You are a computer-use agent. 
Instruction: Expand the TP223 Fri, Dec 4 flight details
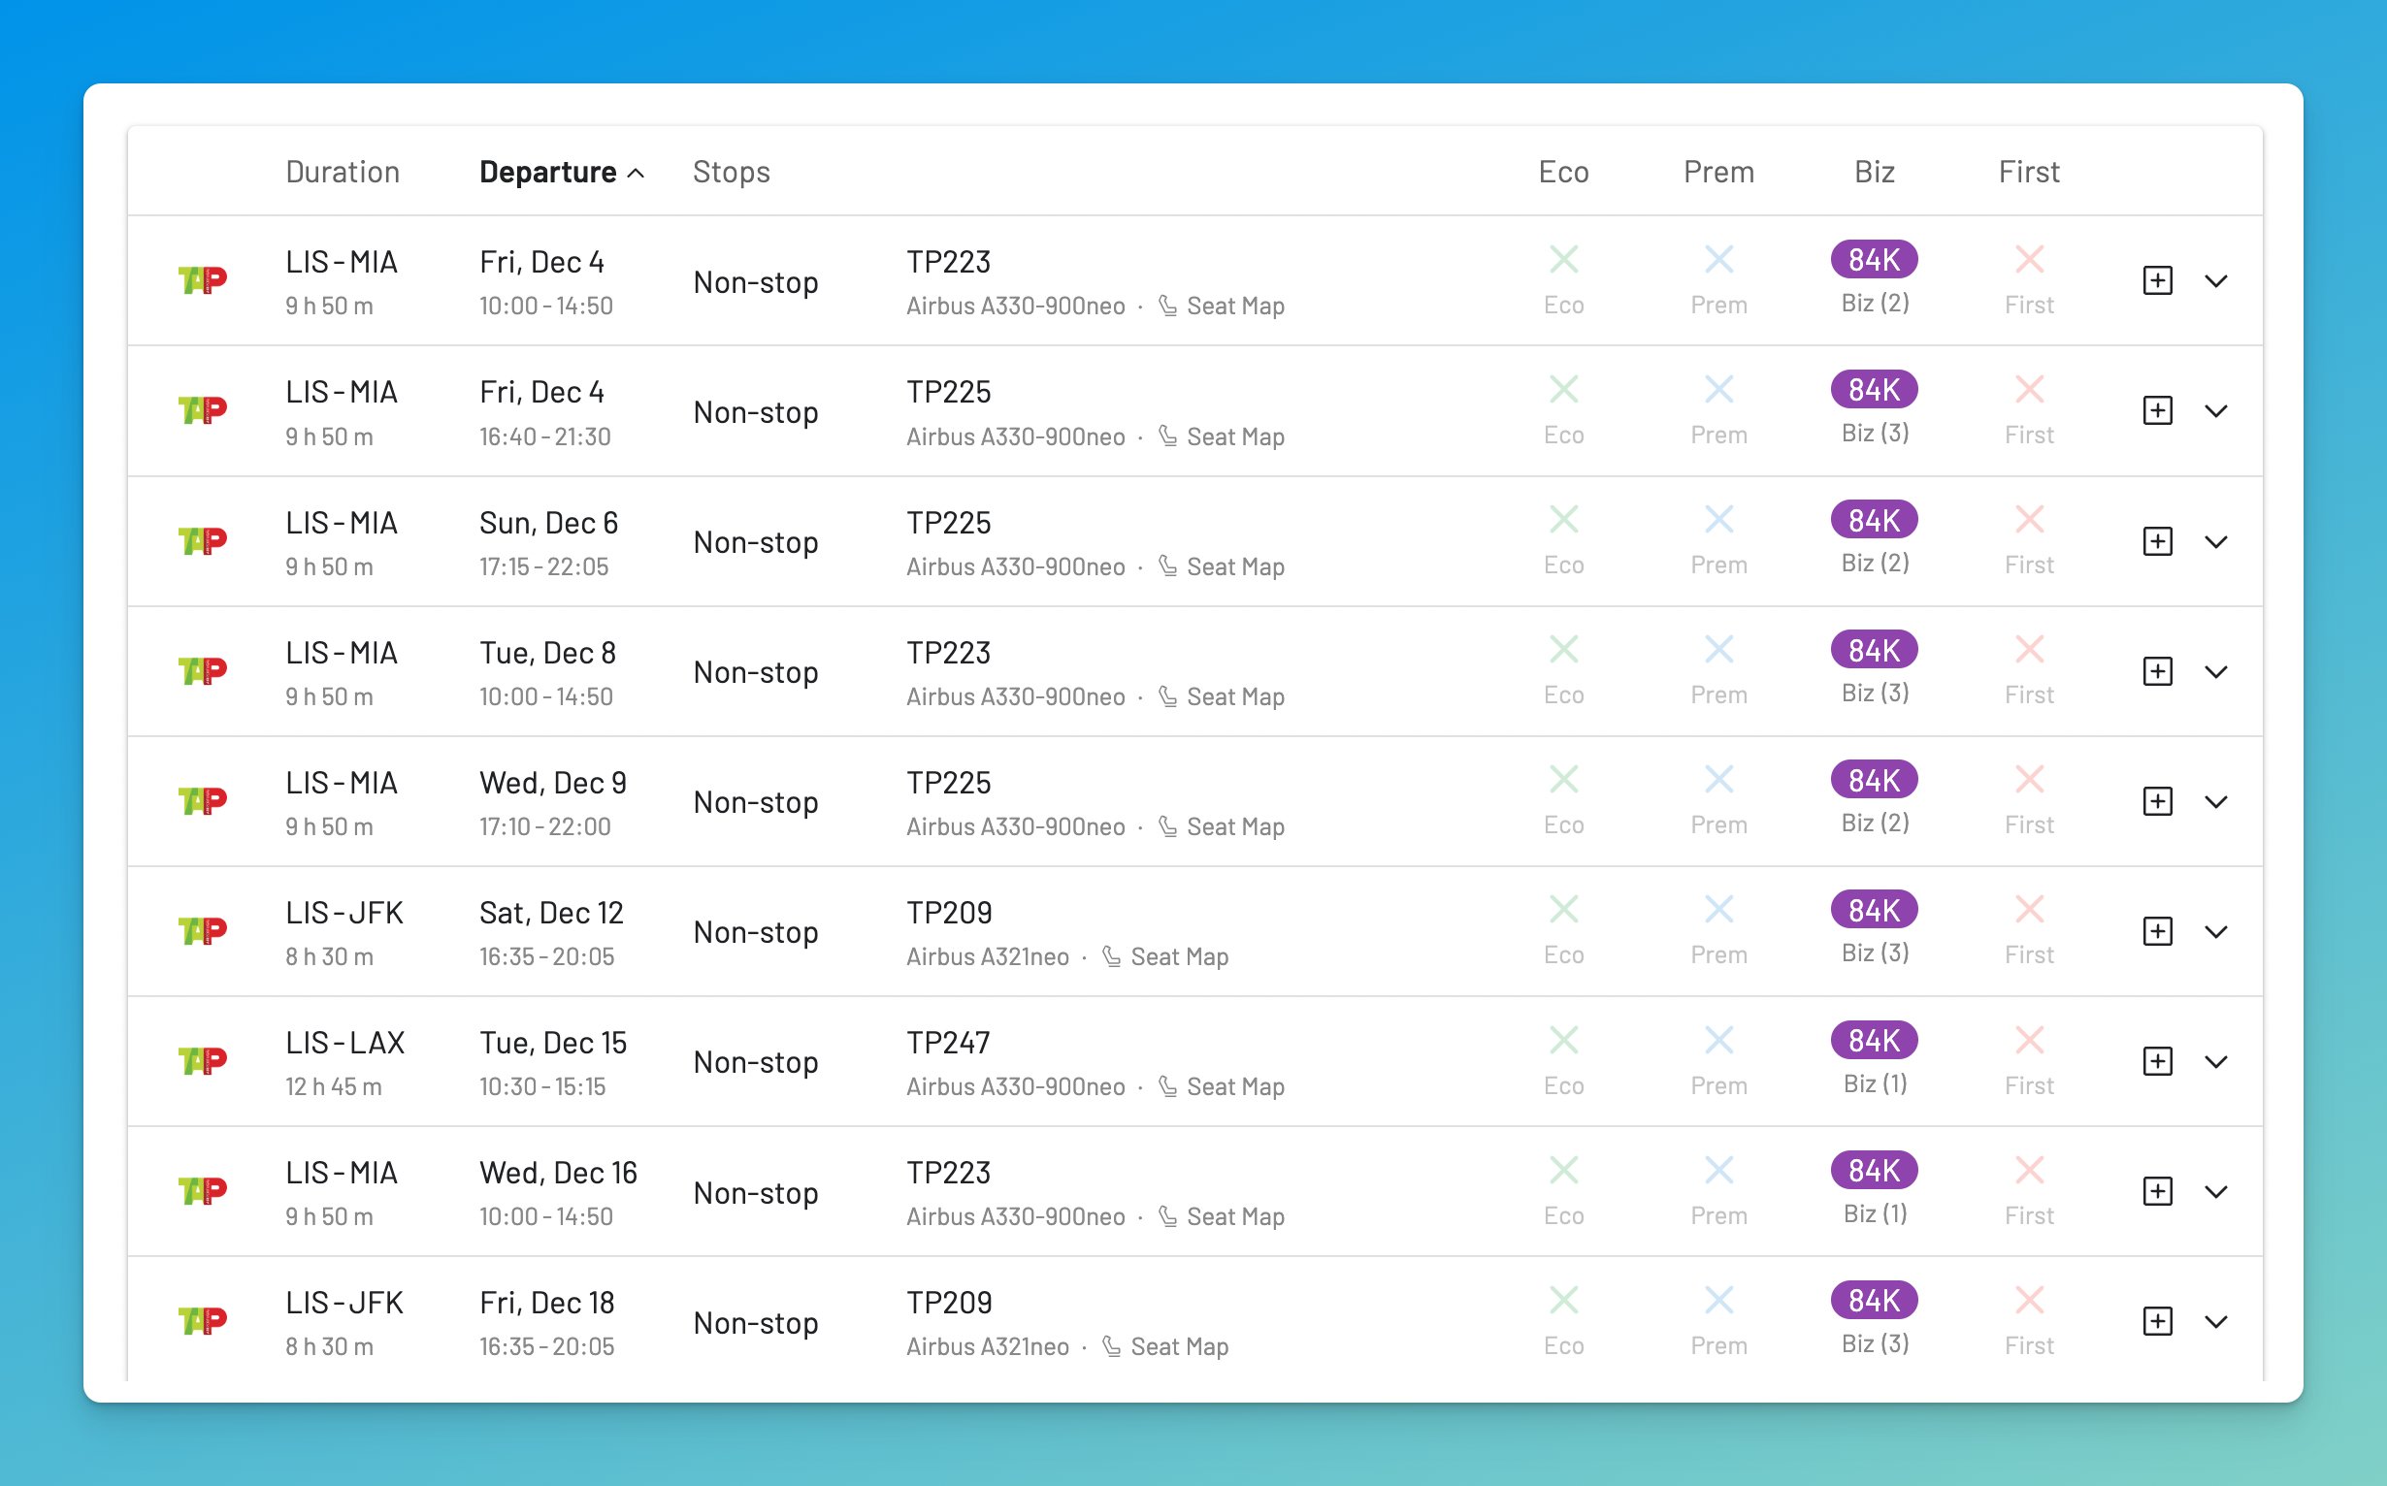2216,281
